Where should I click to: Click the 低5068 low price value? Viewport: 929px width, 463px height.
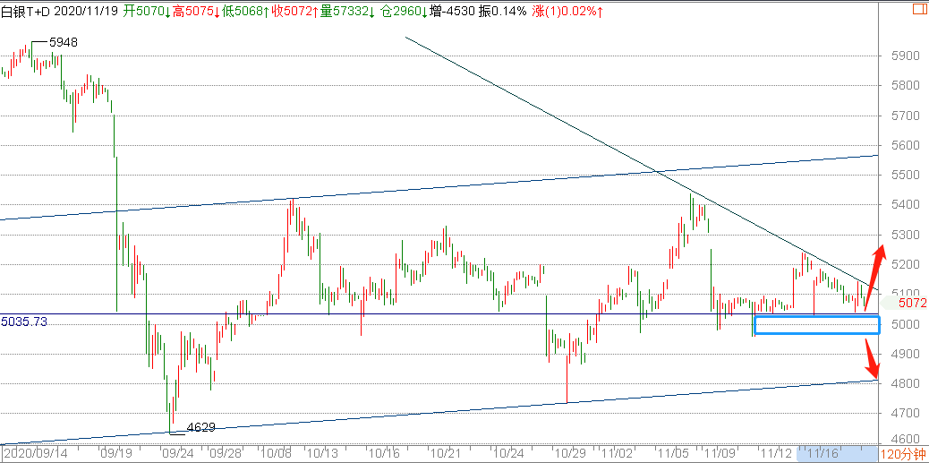(244, 11)
